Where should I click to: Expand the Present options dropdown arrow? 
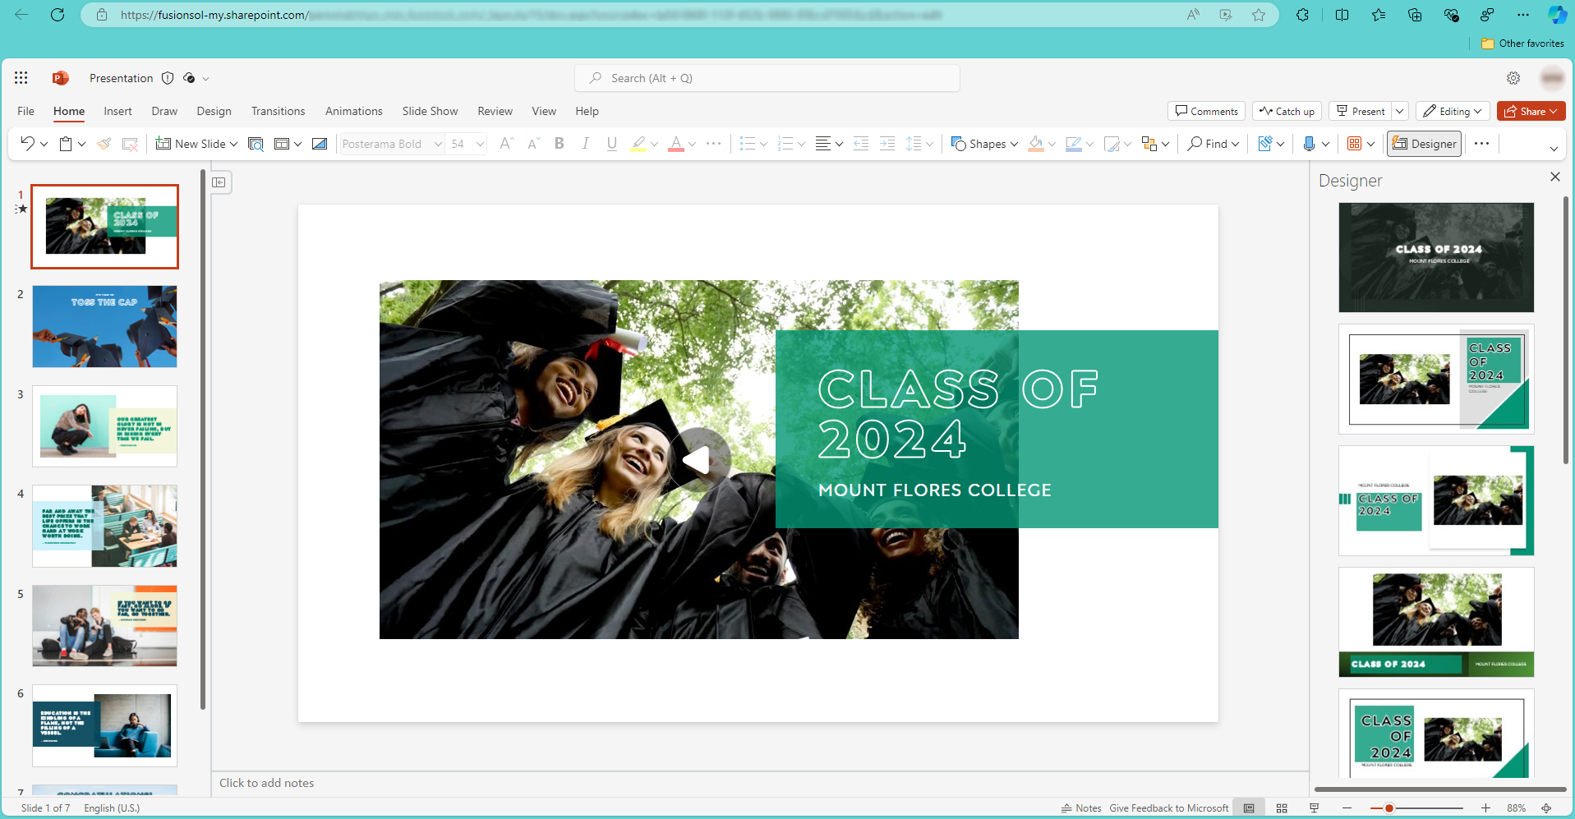1400,111
